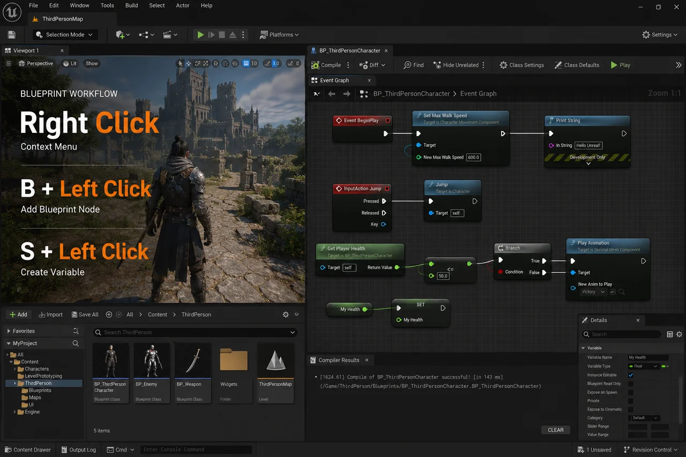686x457 pixels.
Task: Select the viewport scale gizmo icon
Action: (206, 63)
